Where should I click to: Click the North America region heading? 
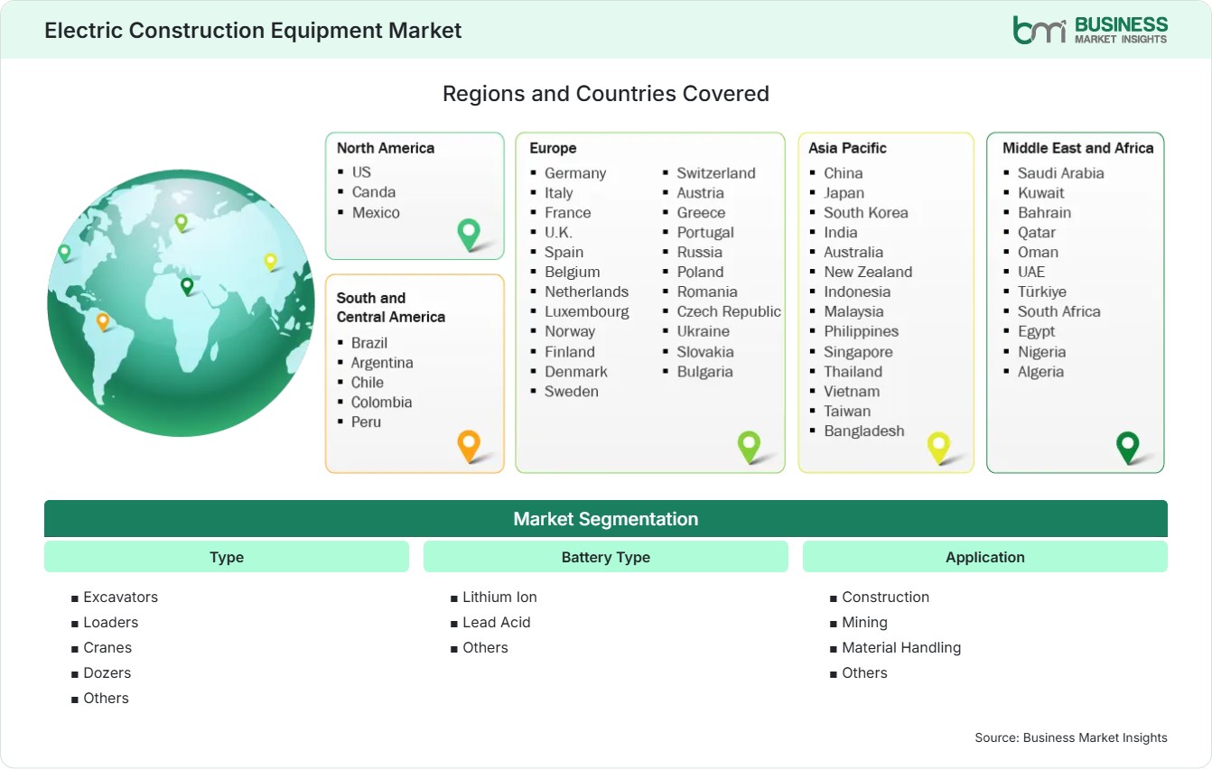click(x=386, y=148)
